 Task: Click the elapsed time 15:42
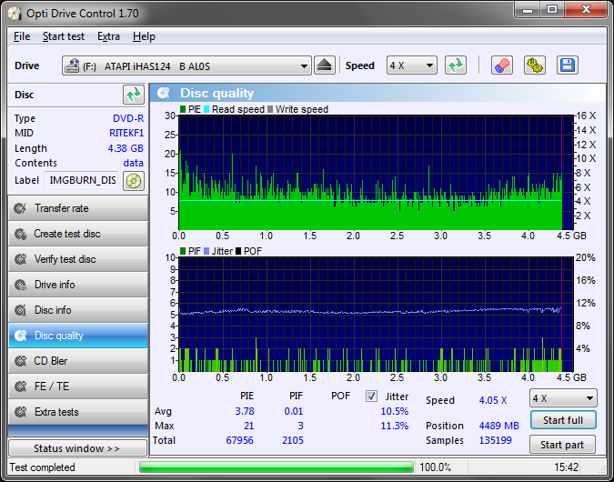point(566,467)
